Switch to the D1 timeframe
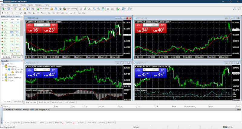The image size is (242, 129). click(75, 13)
